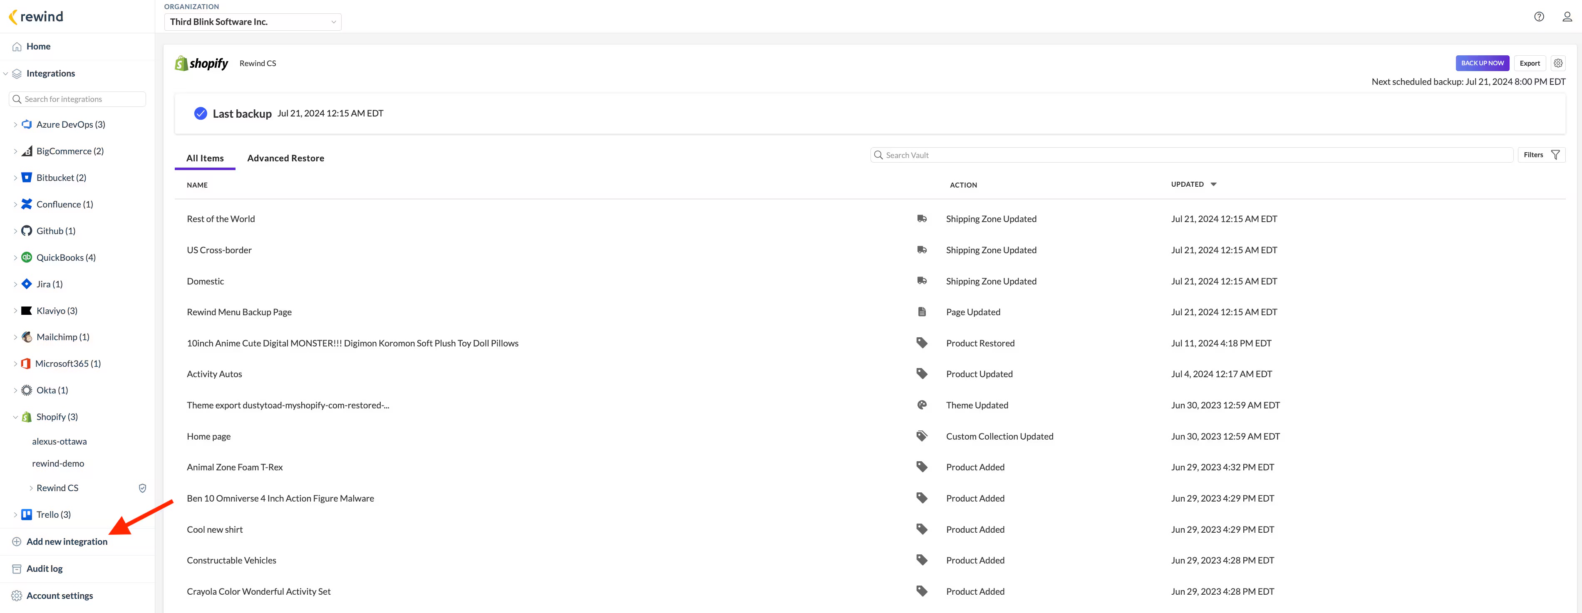
Task: Click the Microsoft365 icon
Action: [x=26, y=364]
